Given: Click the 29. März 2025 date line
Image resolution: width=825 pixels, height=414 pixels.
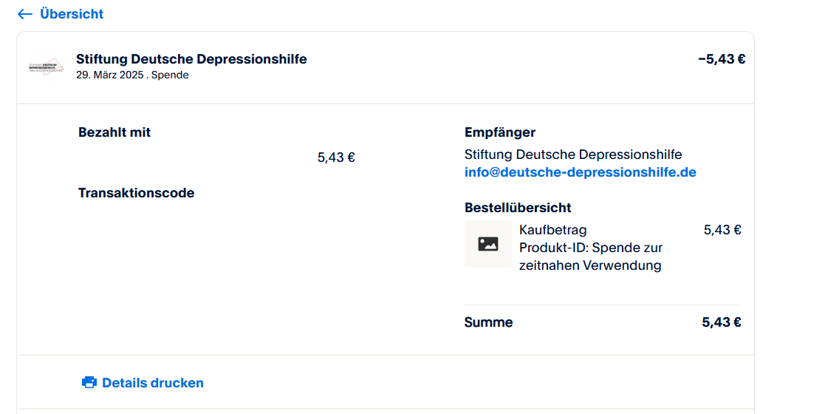Looking at the screenshot, I should tap(131, 75).
